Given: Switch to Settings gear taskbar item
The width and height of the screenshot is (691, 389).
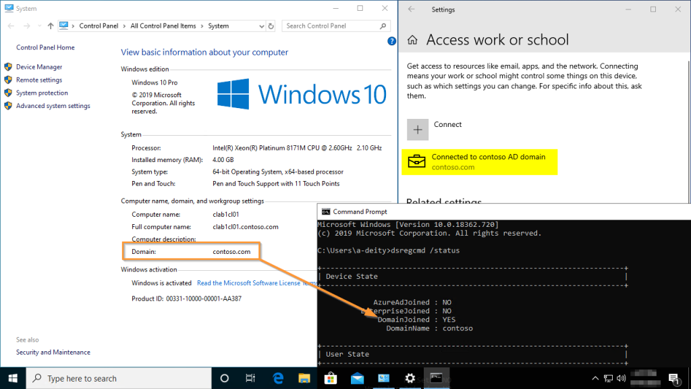Looking at the screenshot, I should (x=410, y=378).
